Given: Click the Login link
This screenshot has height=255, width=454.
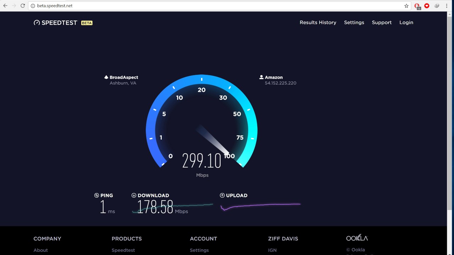Looking at the screenshot, I should (406, 22).
